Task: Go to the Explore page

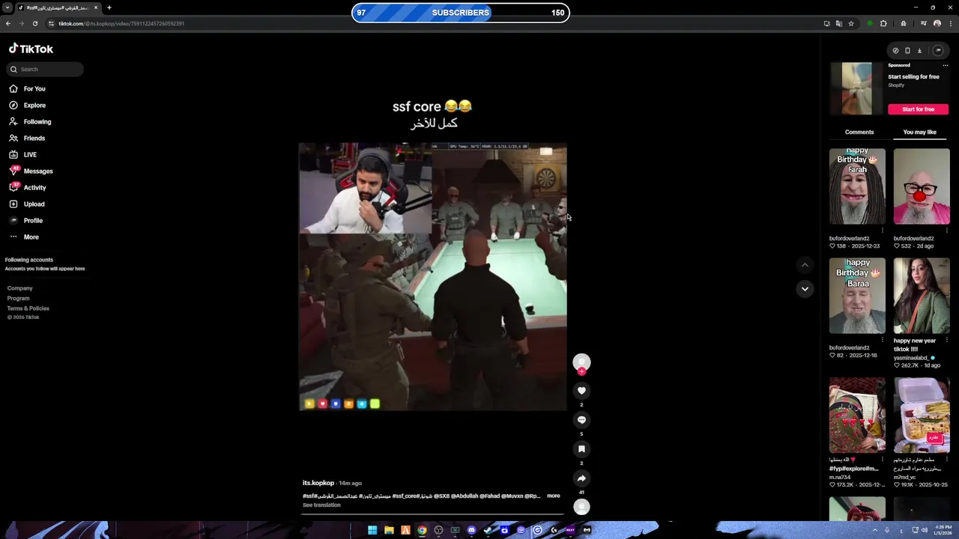Action: click(x=27, y=105)
